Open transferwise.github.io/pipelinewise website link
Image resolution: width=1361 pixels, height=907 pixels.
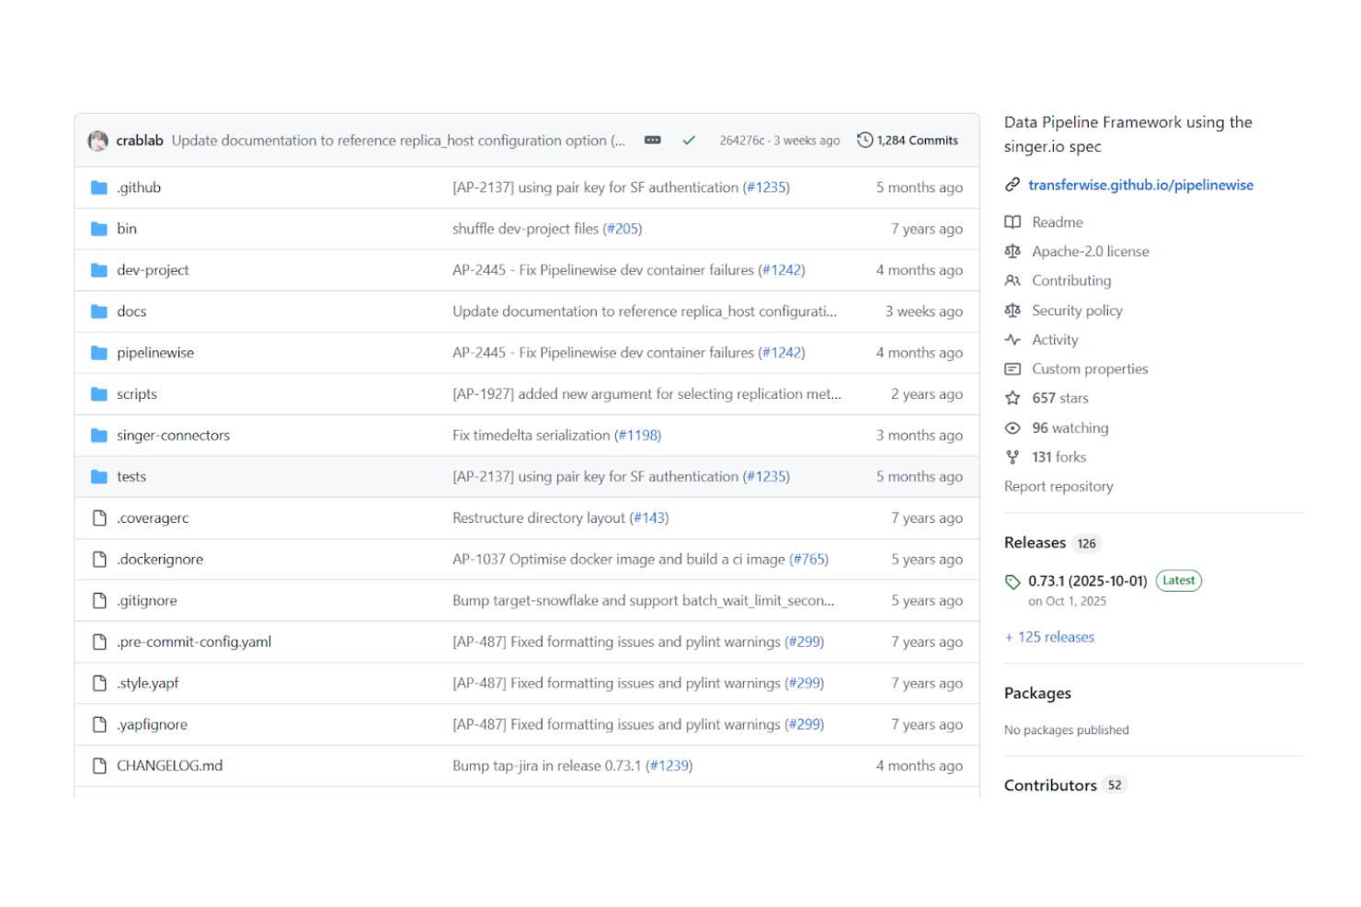[x=1140, y=185]
